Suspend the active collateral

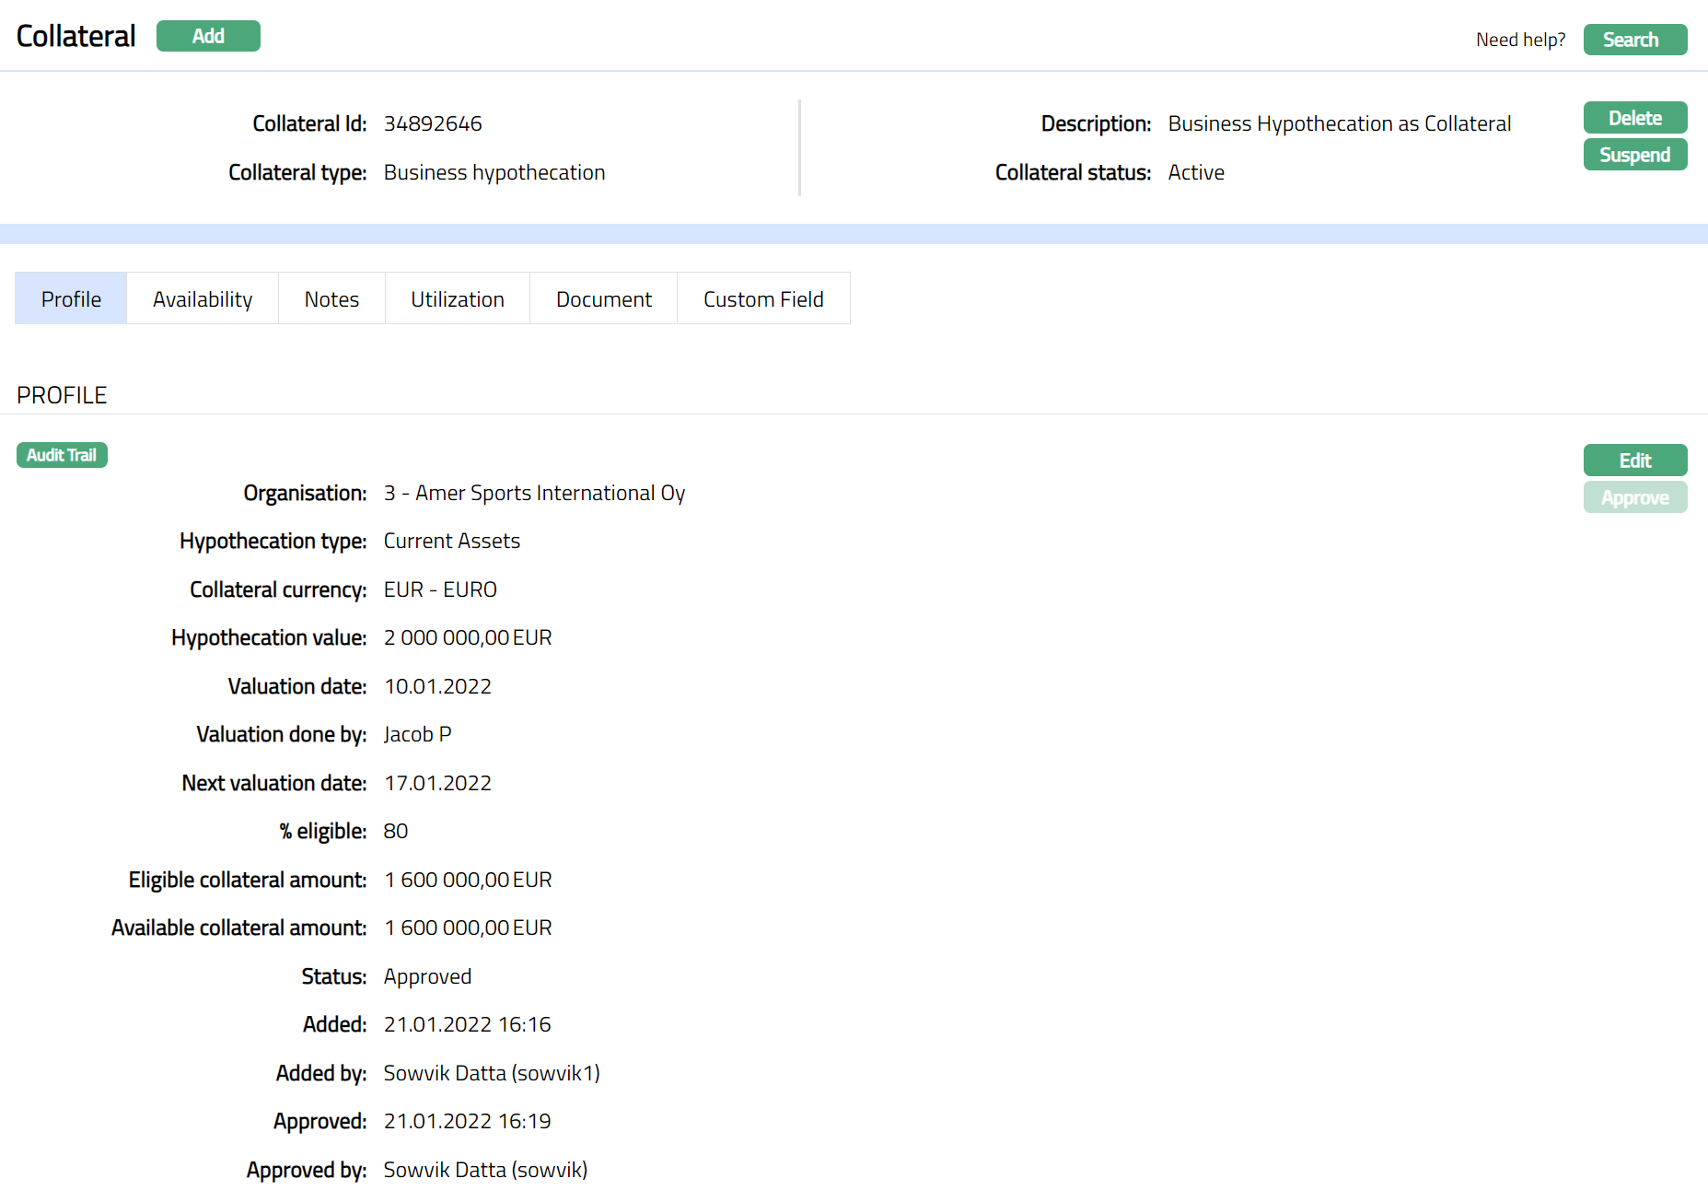coord(1634,155)
